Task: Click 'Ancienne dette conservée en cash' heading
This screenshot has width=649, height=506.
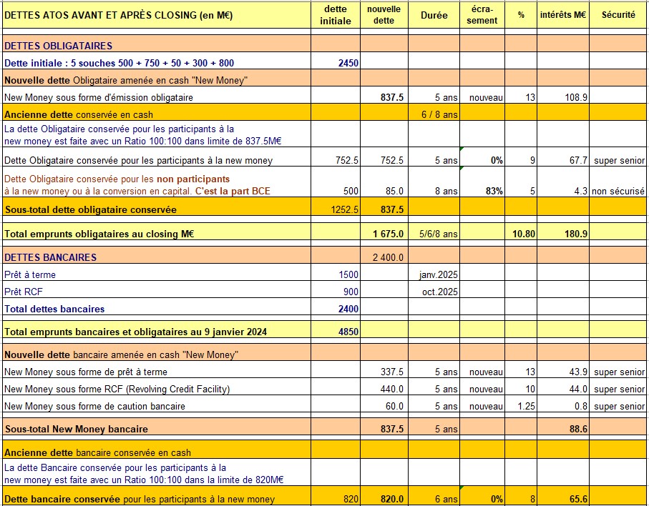Action: (x=79, y=114)
